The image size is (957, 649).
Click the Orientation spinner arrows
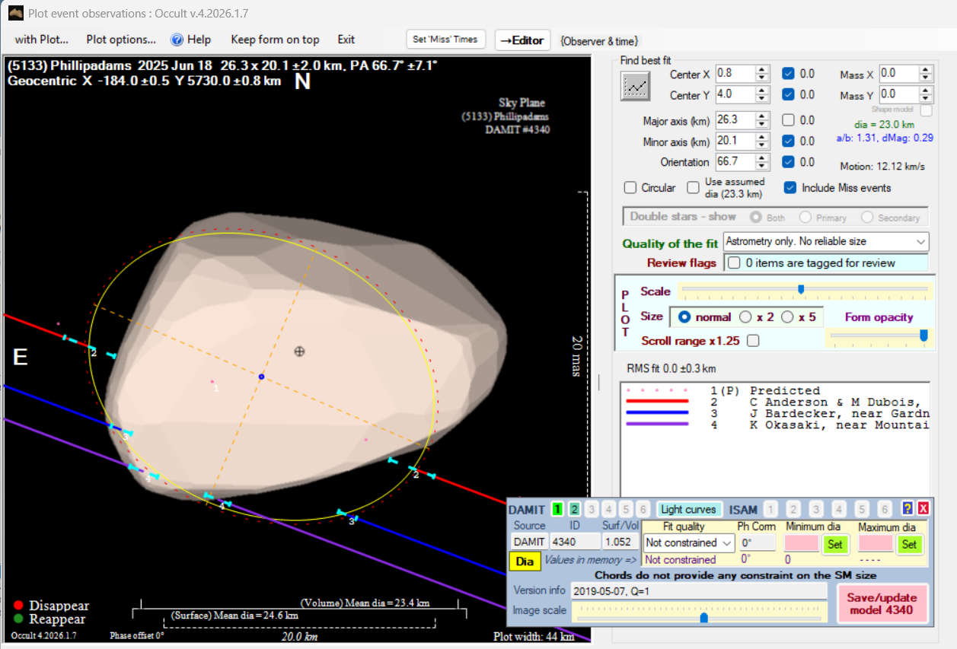coord(762,162)
